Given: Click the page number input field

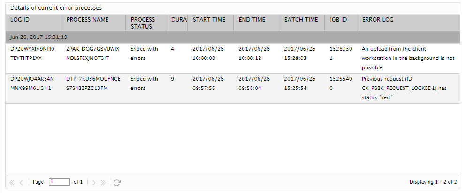Looking at the screenshot, I should click(59, 182).
